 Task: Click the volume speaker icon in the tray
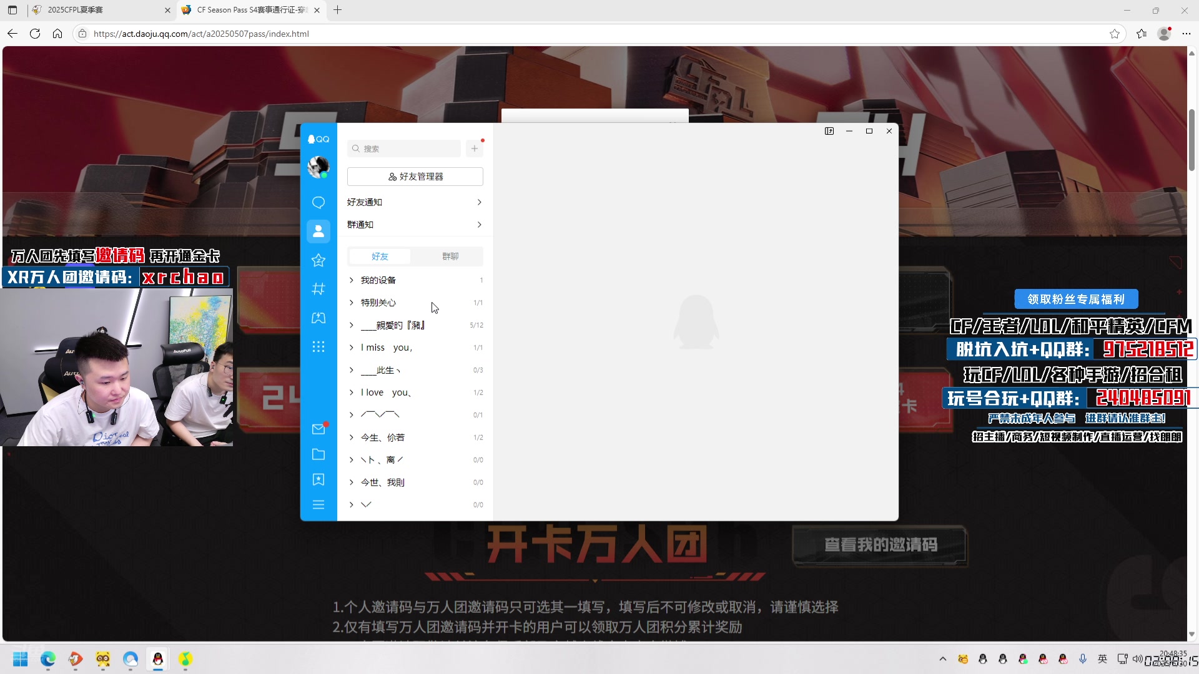pos(1137,659)
